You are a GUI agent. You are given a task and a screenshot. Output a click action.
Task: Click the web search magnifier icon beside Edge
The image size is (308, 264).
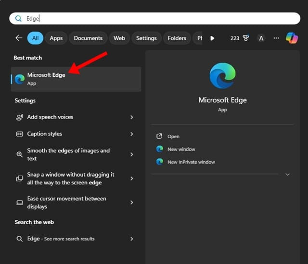[19, 239]
